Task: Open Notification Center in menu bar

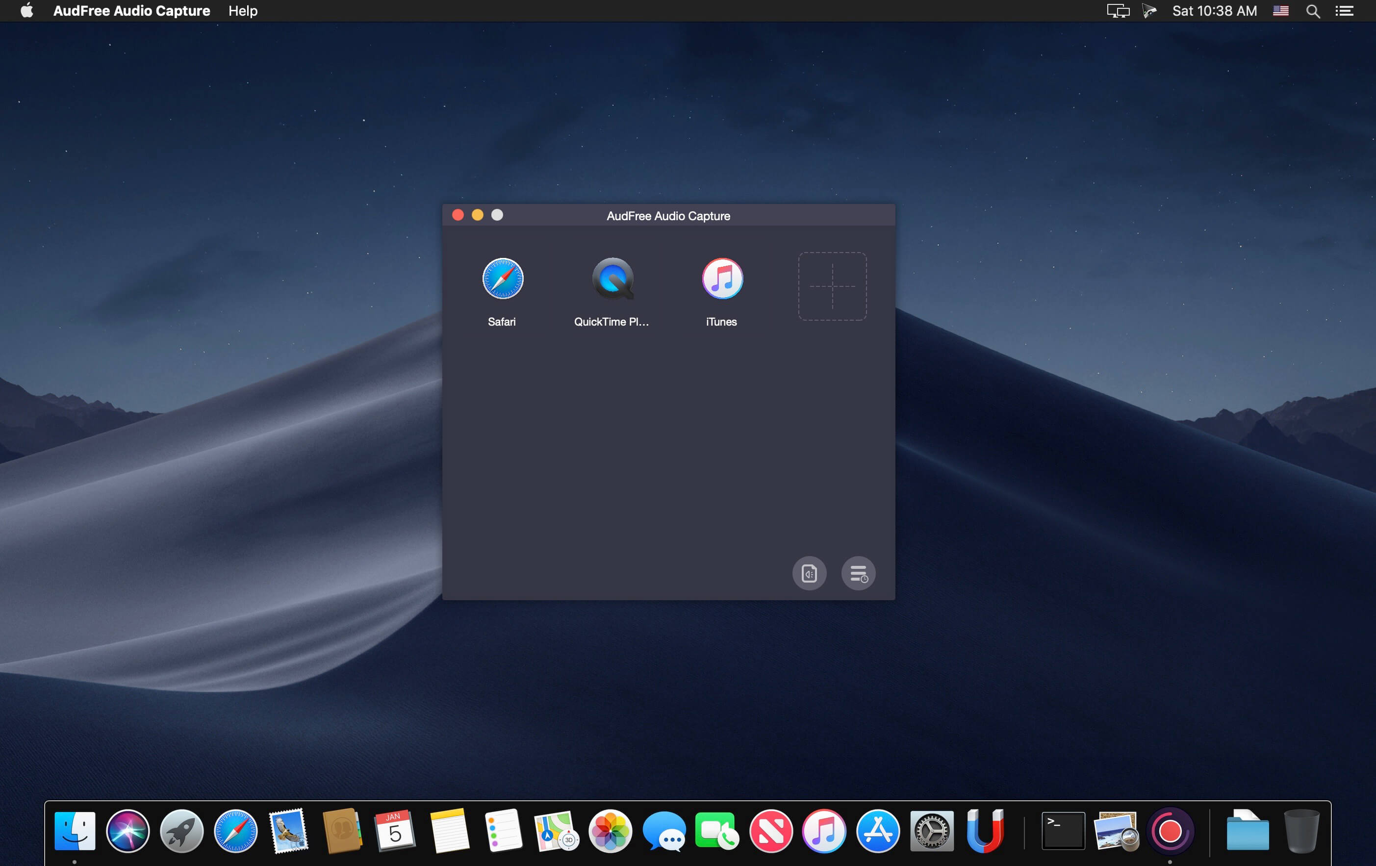Action: click(x=1344, y=11)
